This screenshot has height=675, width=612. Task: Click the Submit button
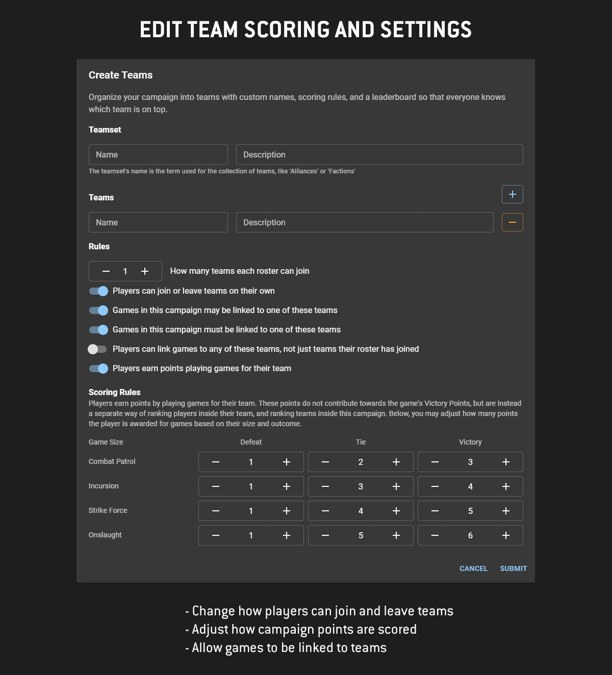[x=513, y=568]
